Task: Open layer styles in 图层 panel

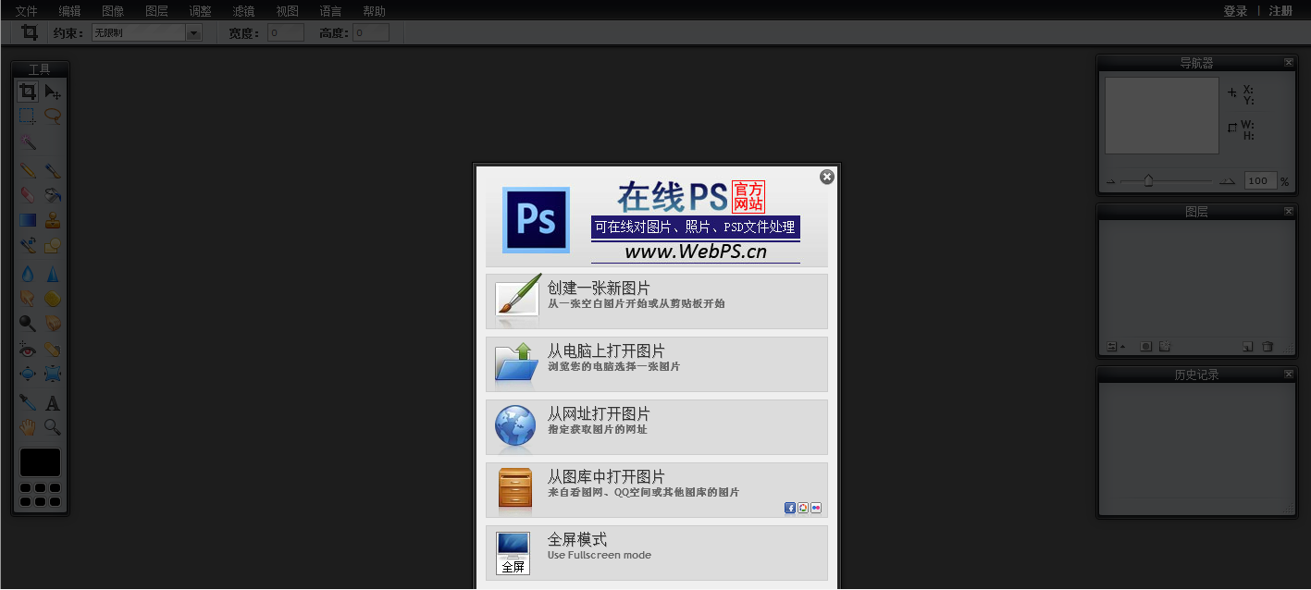Action: tap(1165, 347)
